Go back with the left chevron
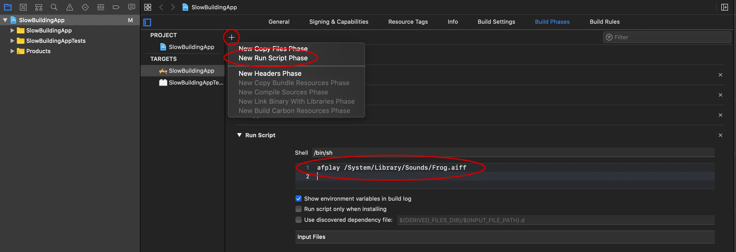 tap(161, 7)
